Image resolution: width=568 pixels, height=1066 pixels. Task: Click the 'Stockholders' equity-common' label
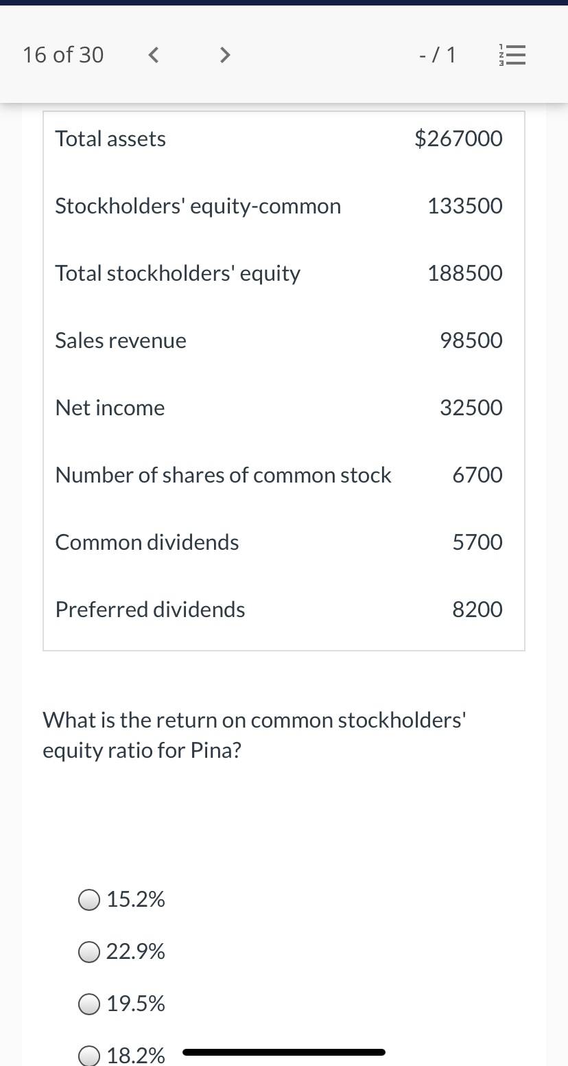click(x=198, y=206)
